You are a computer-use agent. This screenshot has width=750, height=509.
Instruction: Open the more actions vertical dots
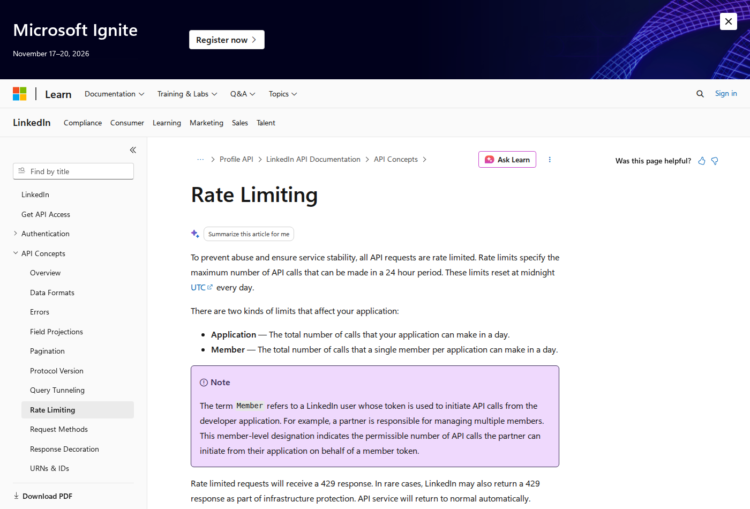(550, 160)
